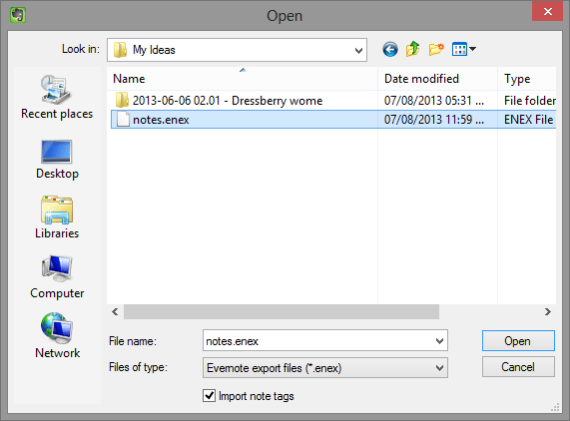Click the horizontal scrollbar right arrow
Image resolution: width=570 pixels, height=421 pixels.
(548, 311)
